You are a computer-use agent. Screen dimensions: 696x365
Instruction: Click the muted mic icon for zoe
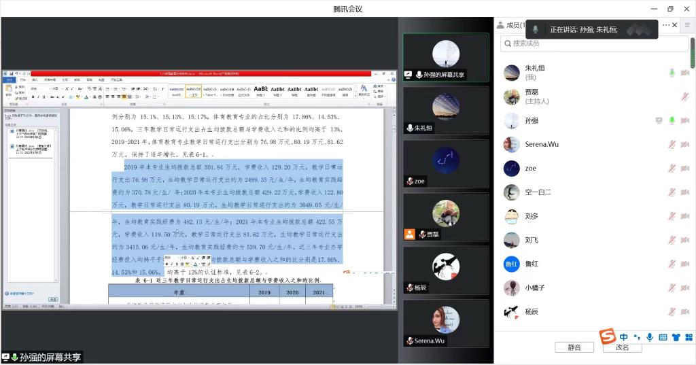pos(672,168)
